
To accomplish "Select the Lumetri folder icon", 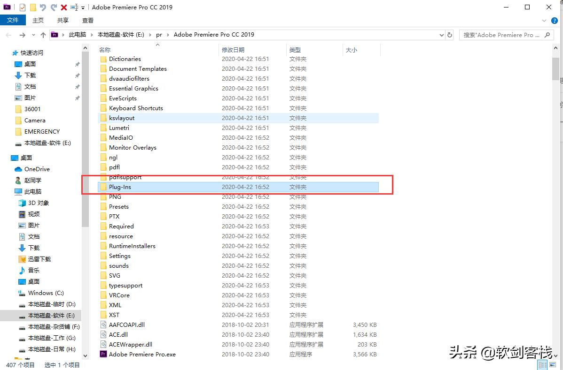I will click(x=103, y=128).
